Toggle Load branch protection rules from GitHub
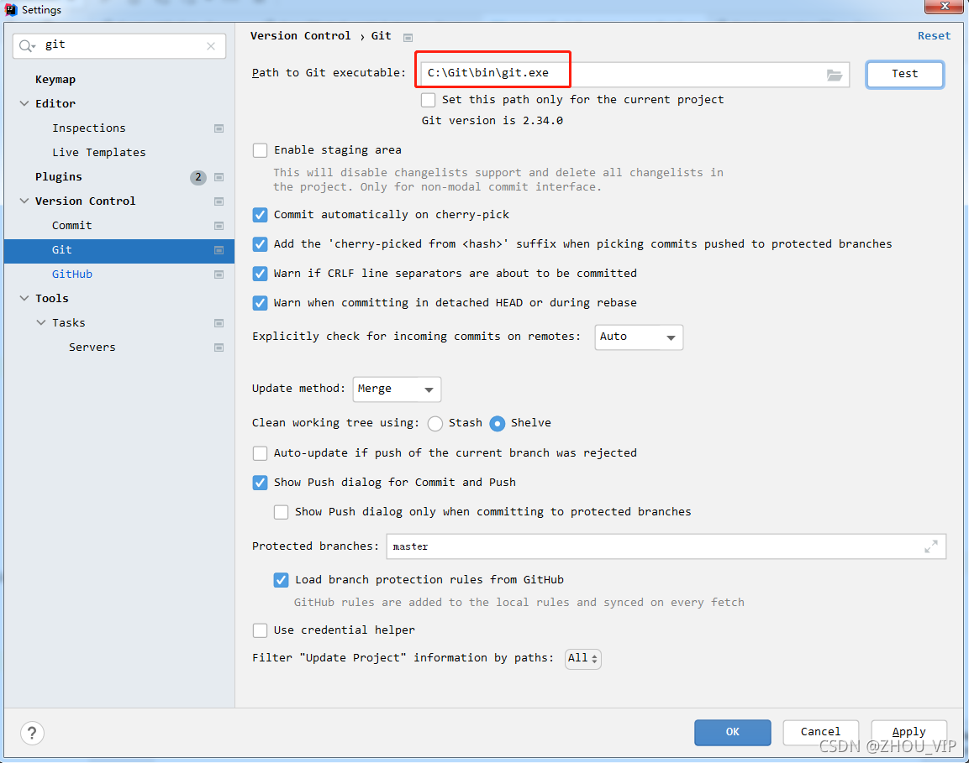 282,580
